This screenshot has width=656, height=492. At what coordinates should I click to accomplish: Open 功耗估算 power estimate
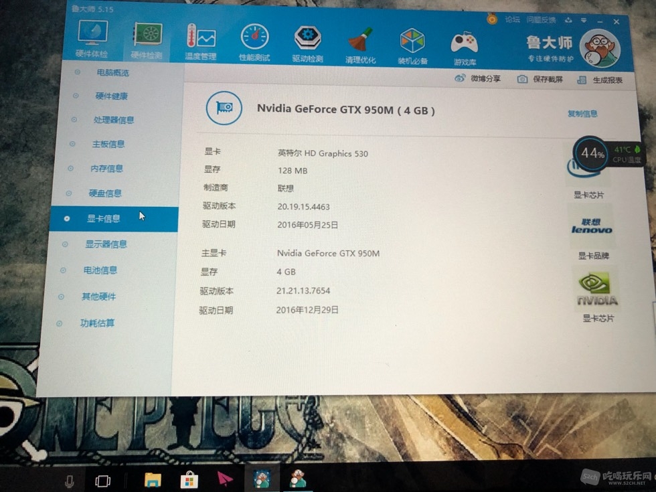pos(97,323)
